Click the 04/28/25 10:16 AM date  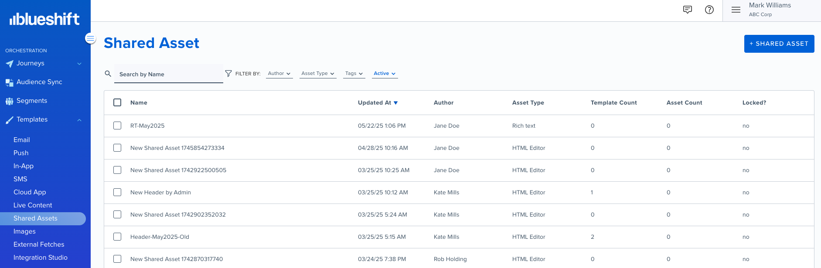click(383, 148)
